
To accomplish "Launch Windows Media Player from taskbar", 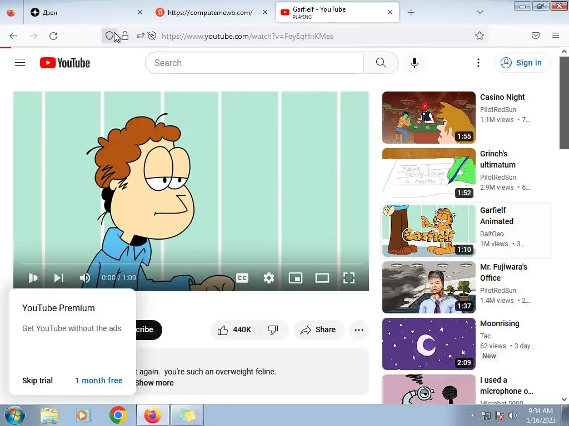I will (83, 415).
